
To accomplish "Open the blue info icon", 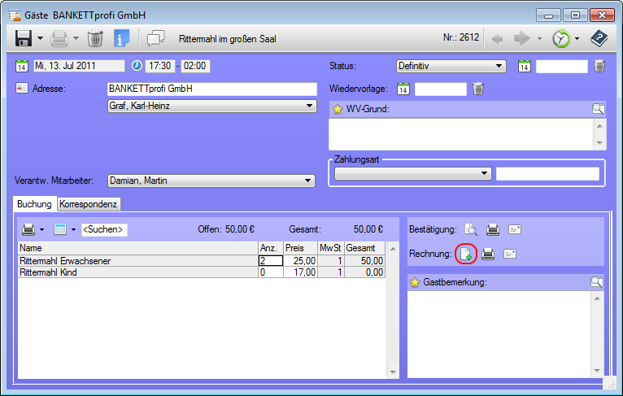I will coord(121,38).
